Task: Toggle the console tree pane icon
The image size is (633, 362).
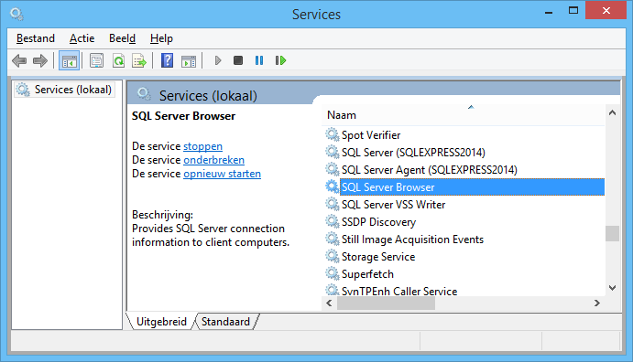Action: click(69, 61)
